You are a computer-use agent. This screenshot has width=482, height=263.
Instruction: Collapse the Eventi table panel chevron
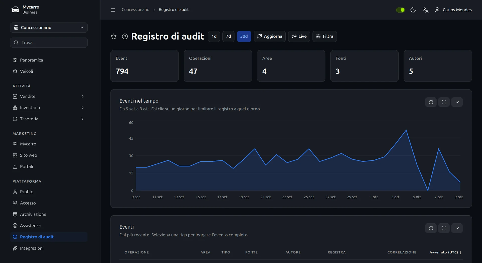coord(457,228)
